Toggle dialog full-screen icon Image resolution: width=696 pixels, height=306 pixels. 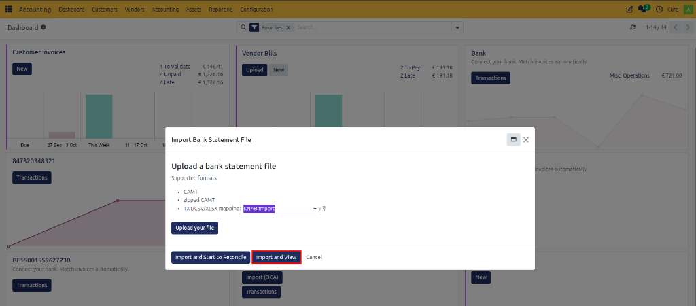point(514,139)
